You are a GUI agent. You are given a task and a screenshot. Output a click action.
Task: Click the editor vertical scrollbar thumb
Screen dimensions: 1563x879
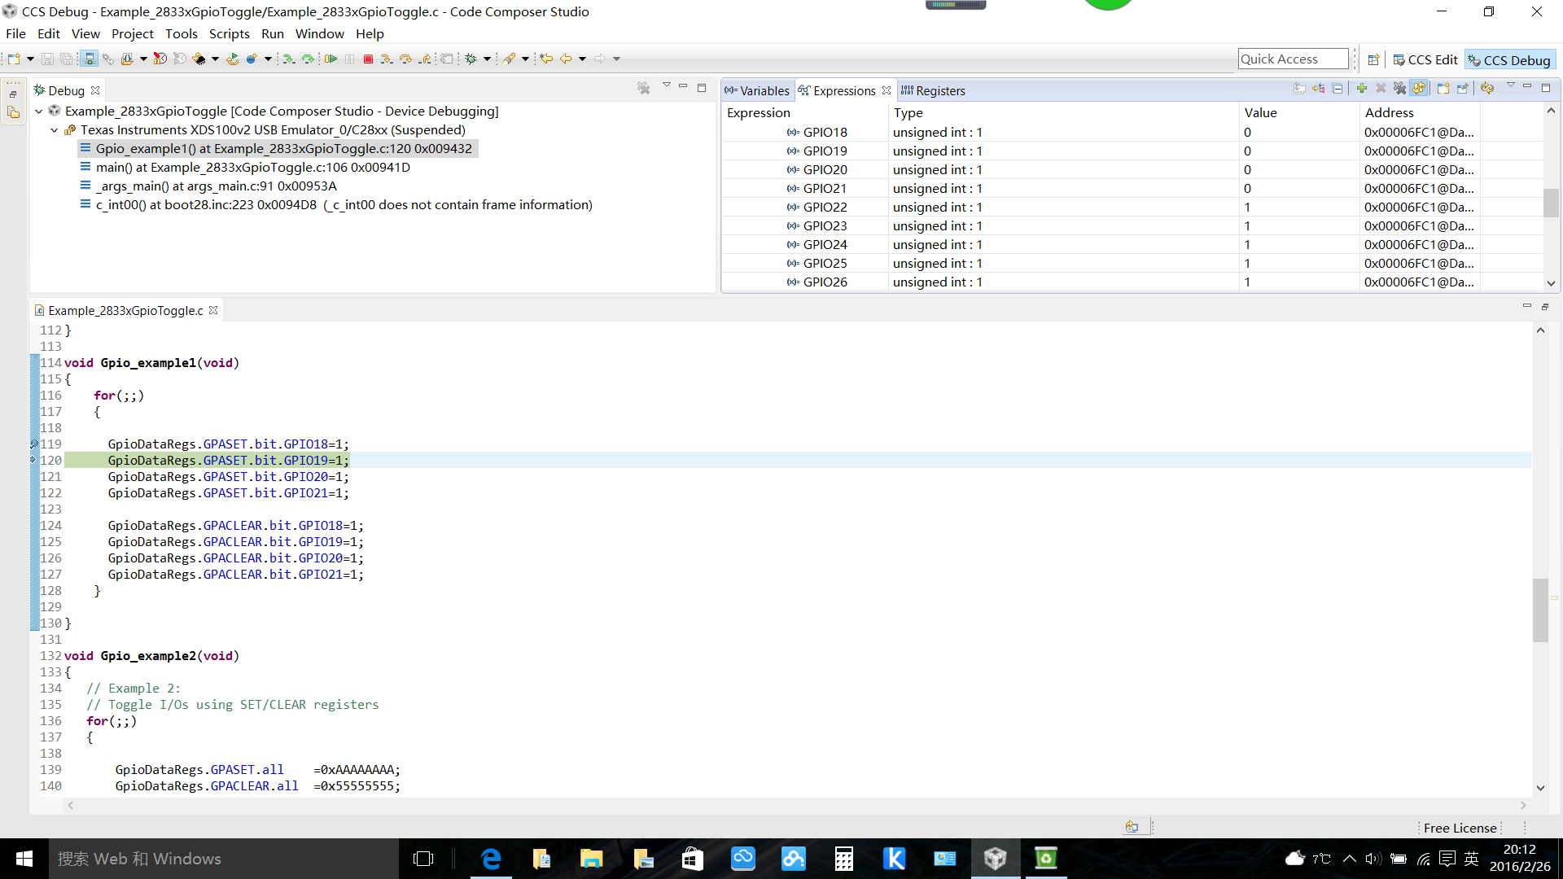coord(1540,610)
